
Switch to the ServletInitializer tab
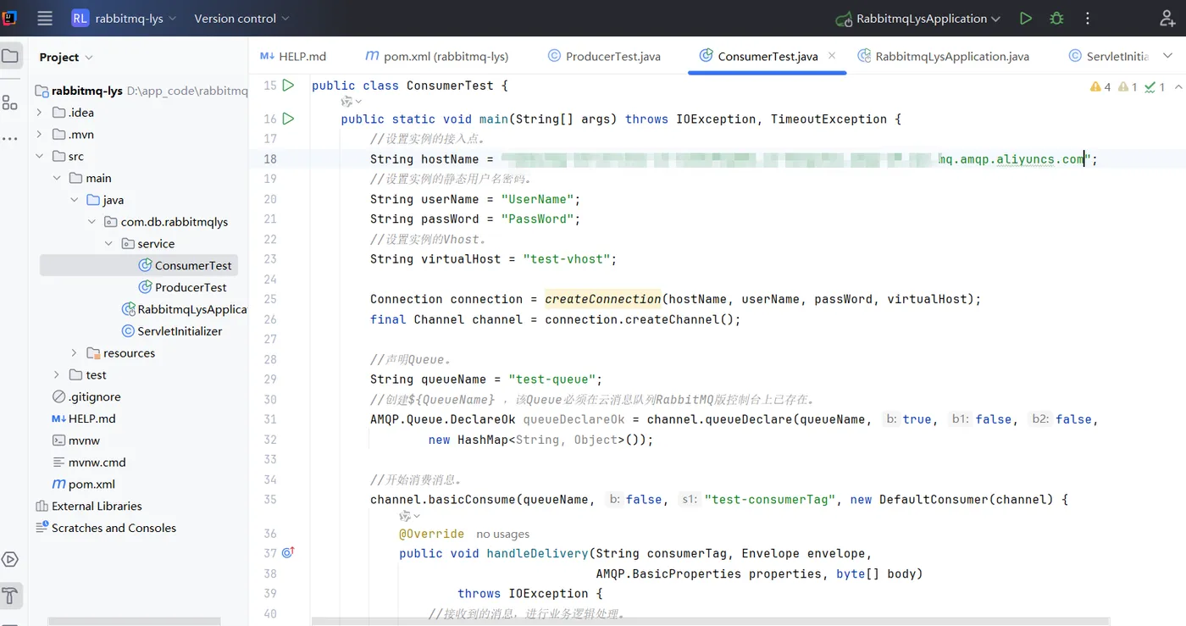[1109, 56]
